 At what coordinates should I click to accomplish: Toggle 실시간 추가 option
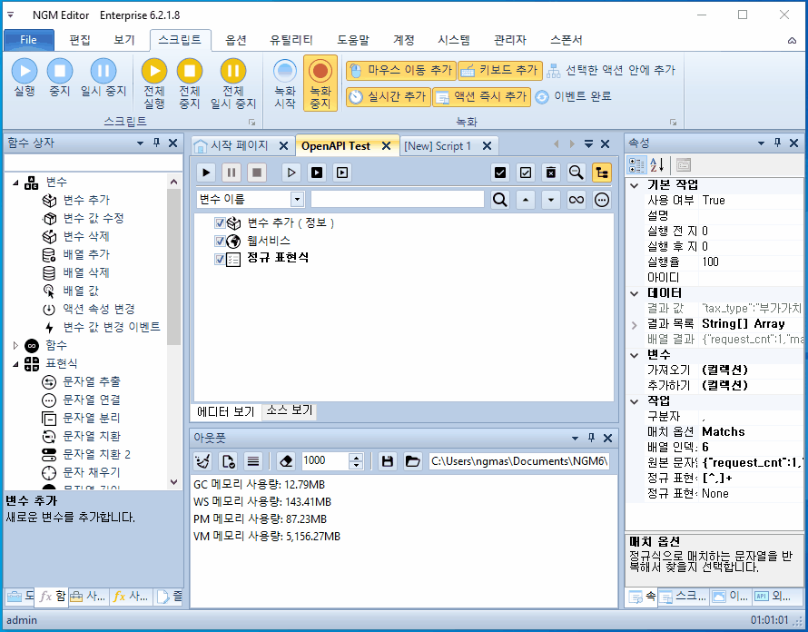click(388, 96)
